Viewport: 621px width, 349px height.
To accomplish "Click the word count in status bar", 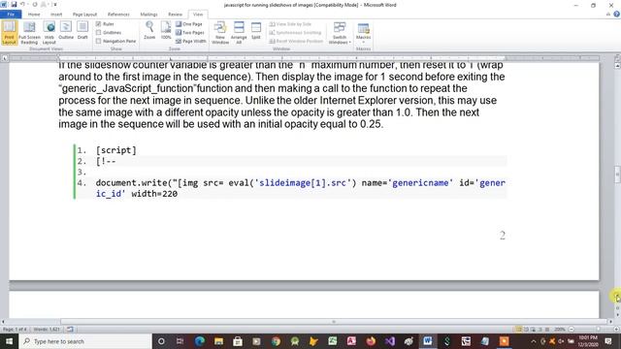I will click(47, 330).
